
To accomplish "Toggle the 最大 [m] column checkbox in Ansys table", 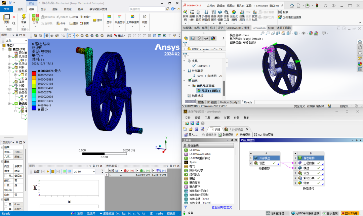I will tap(137, 170).
